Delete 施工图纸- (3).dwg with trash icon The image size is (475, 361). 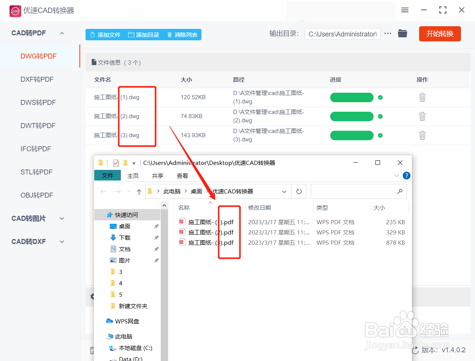[x=422, y=135]
